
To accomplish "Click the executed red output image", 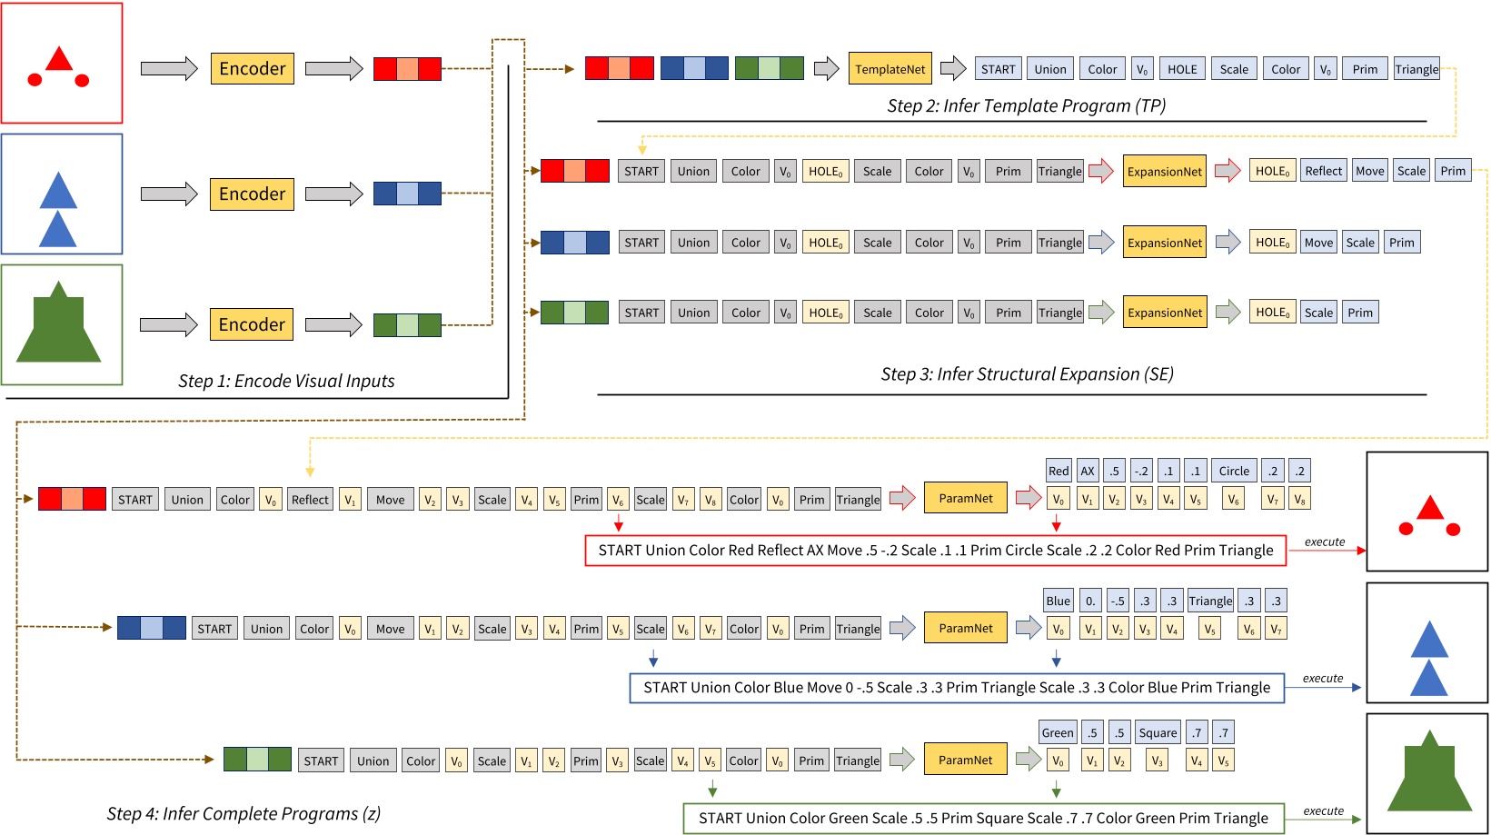I will [1426, 513].
